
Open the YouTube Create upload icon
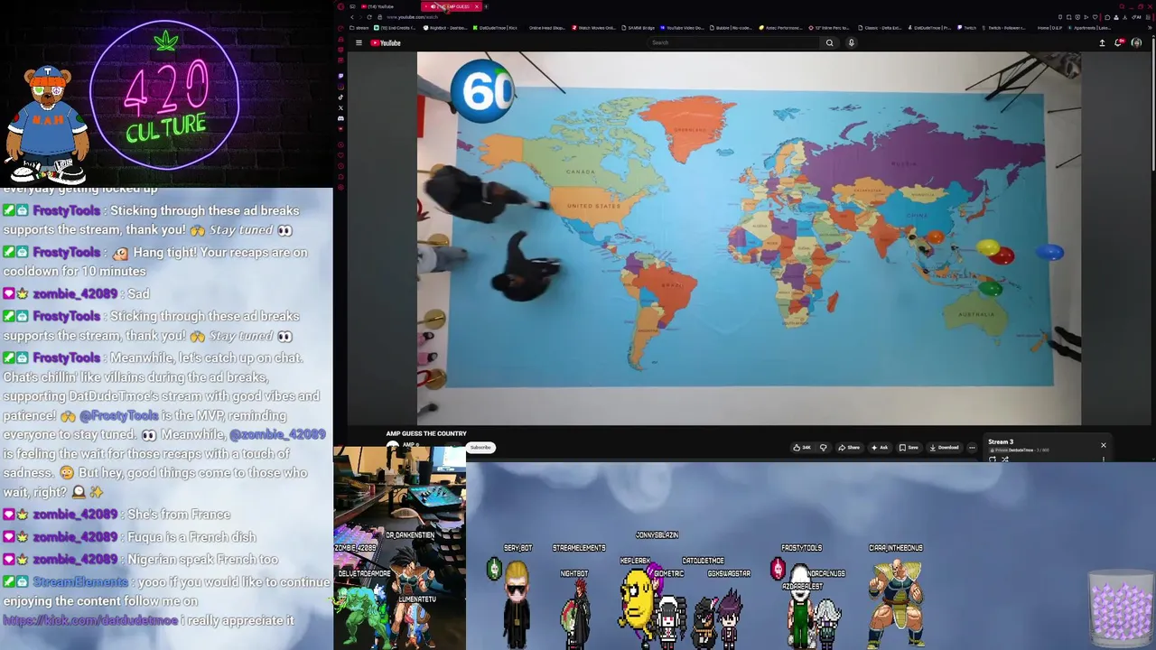click(x=1102, y=42)
